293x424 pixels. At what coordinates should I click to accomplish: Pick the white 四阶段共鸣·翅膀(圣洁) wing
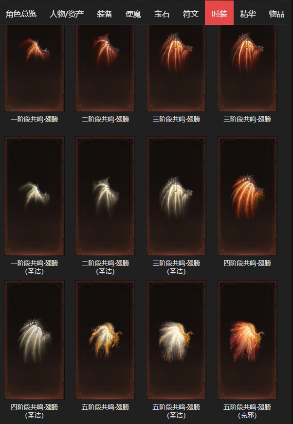tap(34, 340)
